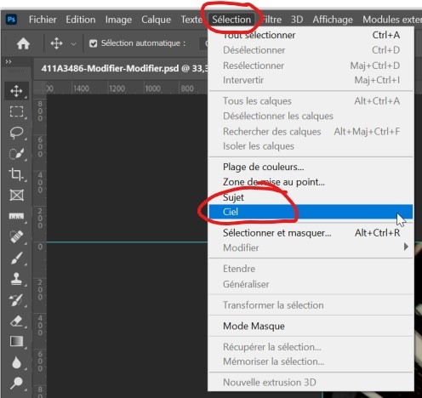Open the tool preset picker chevron
The height and width of the screenshot is (398, 422).
[x=73, y=44]
